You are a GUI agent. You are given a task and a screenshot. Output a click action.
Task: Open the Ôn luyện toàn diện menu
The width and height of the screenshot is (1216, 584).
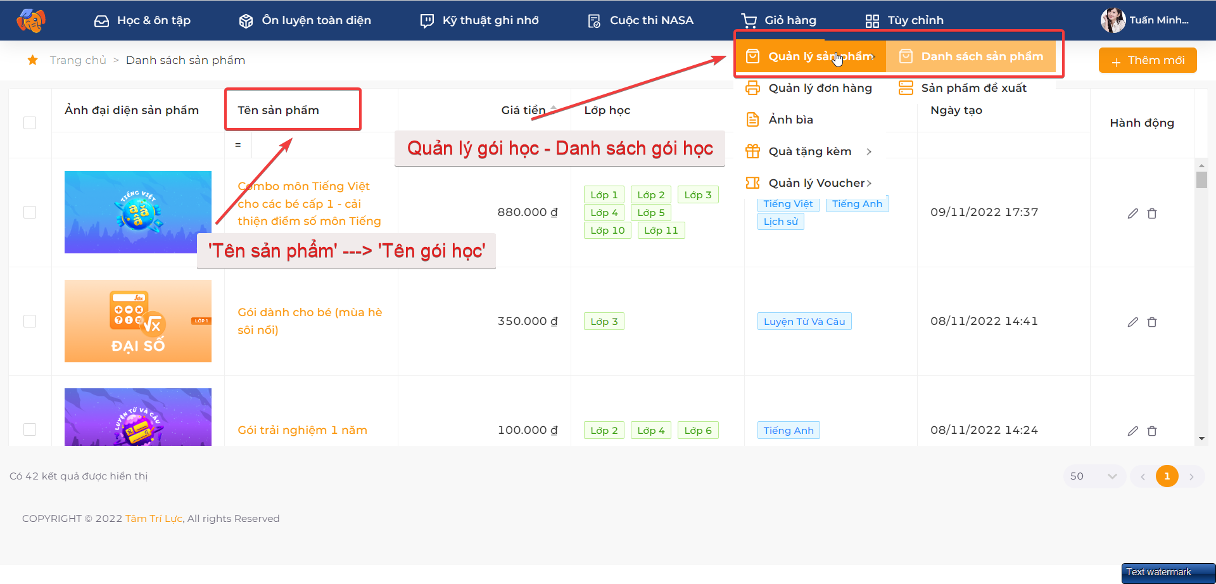[305, 20]
